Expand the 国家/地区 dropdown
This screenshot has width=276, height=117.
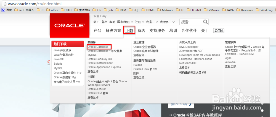(125, 22)
